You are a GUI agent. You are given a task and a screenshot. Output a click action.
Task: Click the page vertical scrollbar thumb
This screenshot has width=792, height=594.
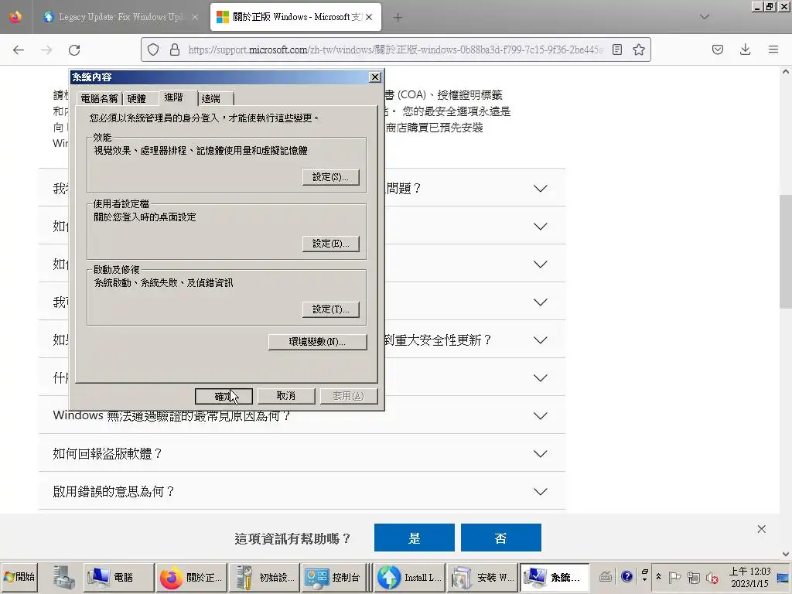pos(786,251)
